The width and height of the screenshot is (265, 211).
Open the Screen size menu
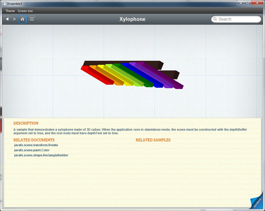coord(25,11)
